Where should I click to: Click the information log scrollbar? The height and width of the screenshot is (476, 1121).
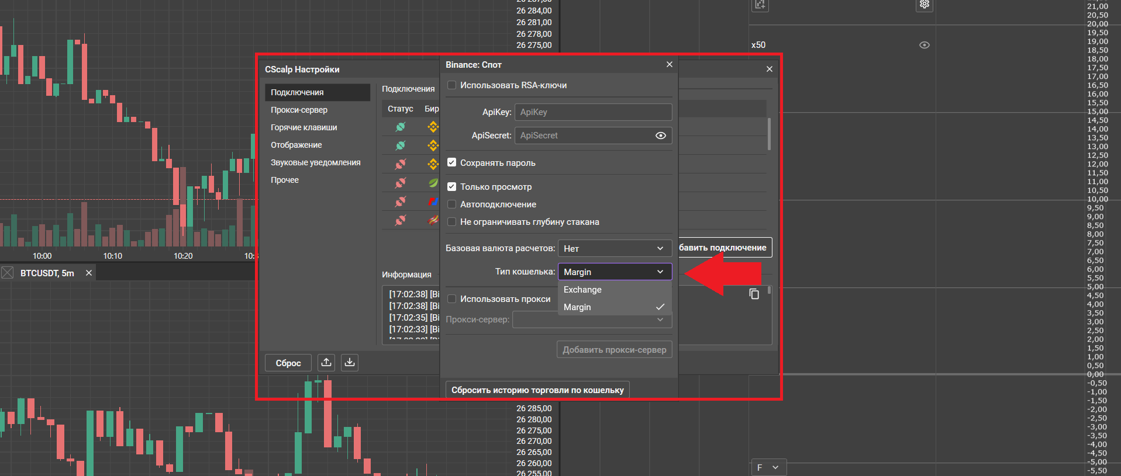[x=769, y=290]
